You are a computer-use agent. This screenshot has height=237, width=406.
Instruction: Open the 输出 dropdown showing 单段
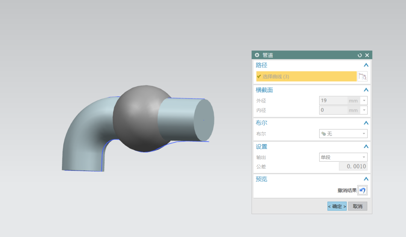coord(343,157)
